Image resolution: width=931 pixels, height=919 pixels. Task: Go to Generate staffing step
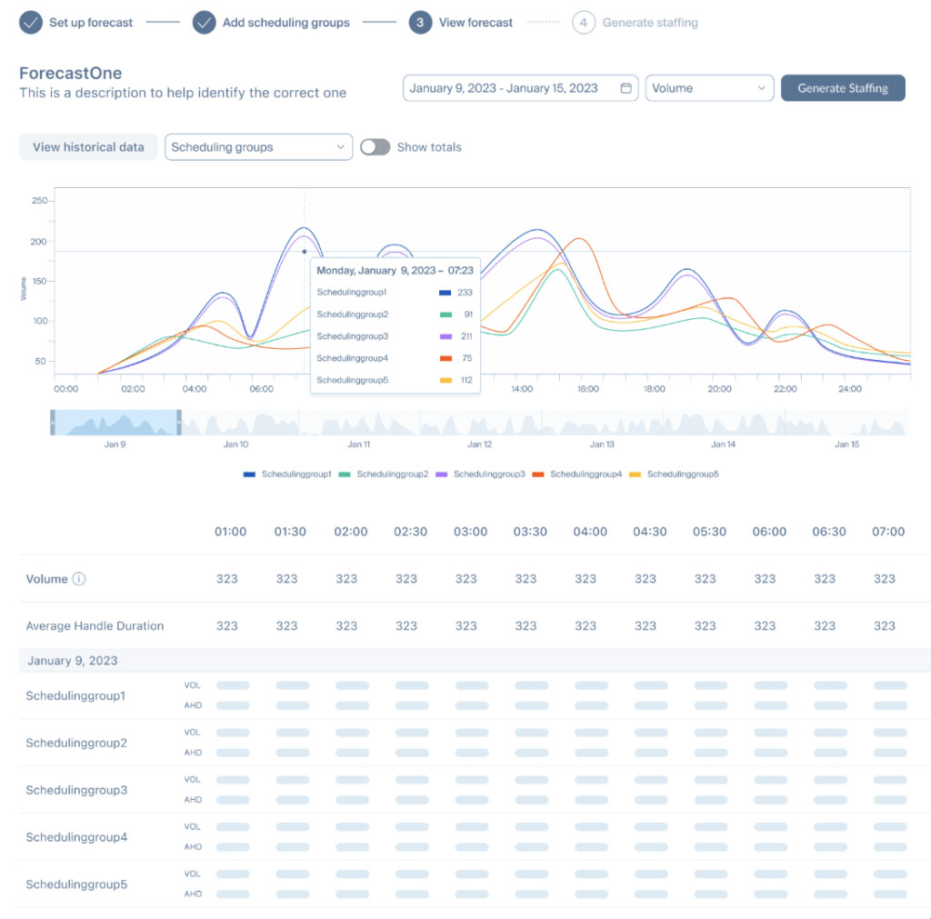pos(649,23)
